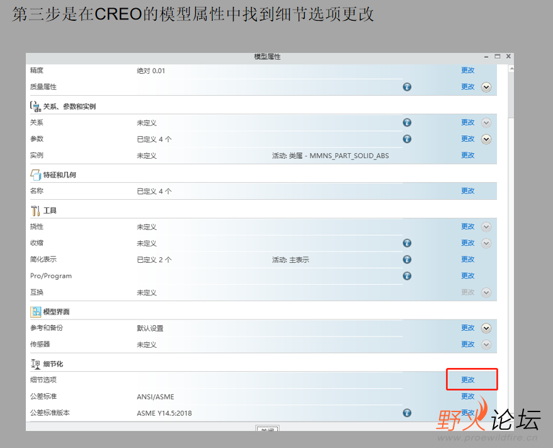Select the 公差标准版本 row label
553x448 pixels.
(50, 413)
